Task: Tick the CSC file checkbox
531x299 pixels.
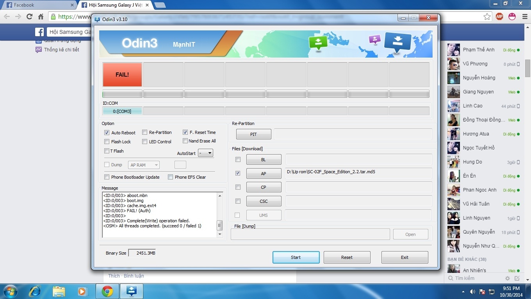Action: (238, 201)
